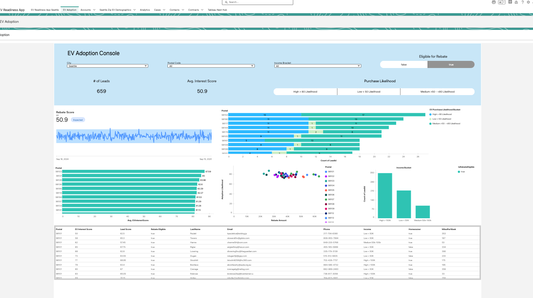
Task: Open the Contacts tab label
Action: coord(175,10)
